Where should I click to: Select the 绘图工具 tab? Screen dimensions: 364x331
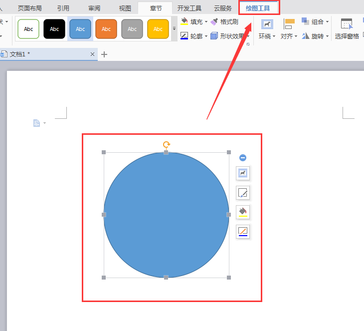pos(258,8)
